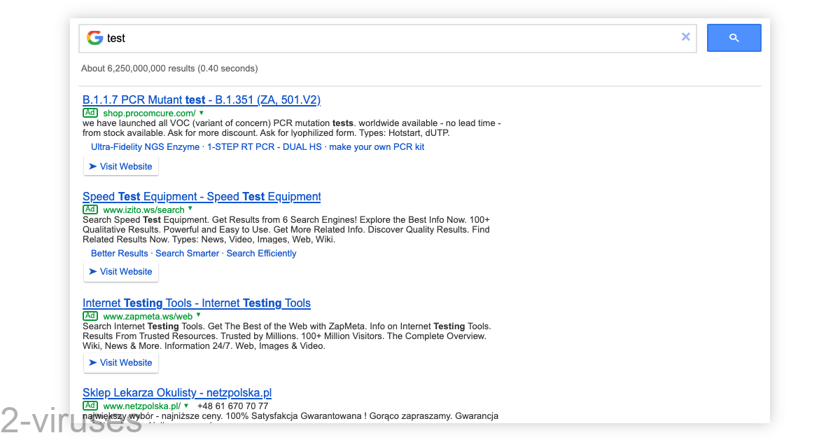Click the Ad badge on the netzpolska.pl result
Image resolution: width=840 pixels, height=440 pixels.
coord(90,405)
